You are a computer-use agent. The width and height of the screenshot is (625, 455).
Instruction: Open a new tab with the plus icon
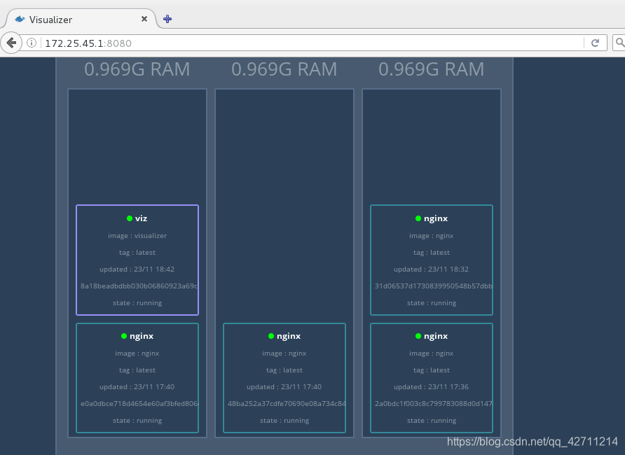coord(167,19)
